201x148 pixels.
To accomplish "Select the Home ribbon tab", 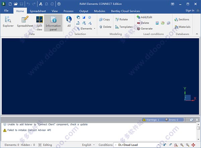I will pyautogui.click(x=20, y=11).
